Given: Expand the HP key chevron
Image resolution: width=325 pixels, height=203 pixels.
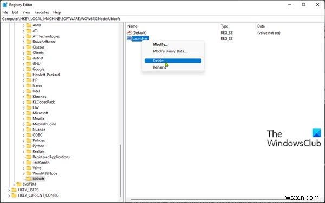Looking at the screenshot, I should [23, 80].
